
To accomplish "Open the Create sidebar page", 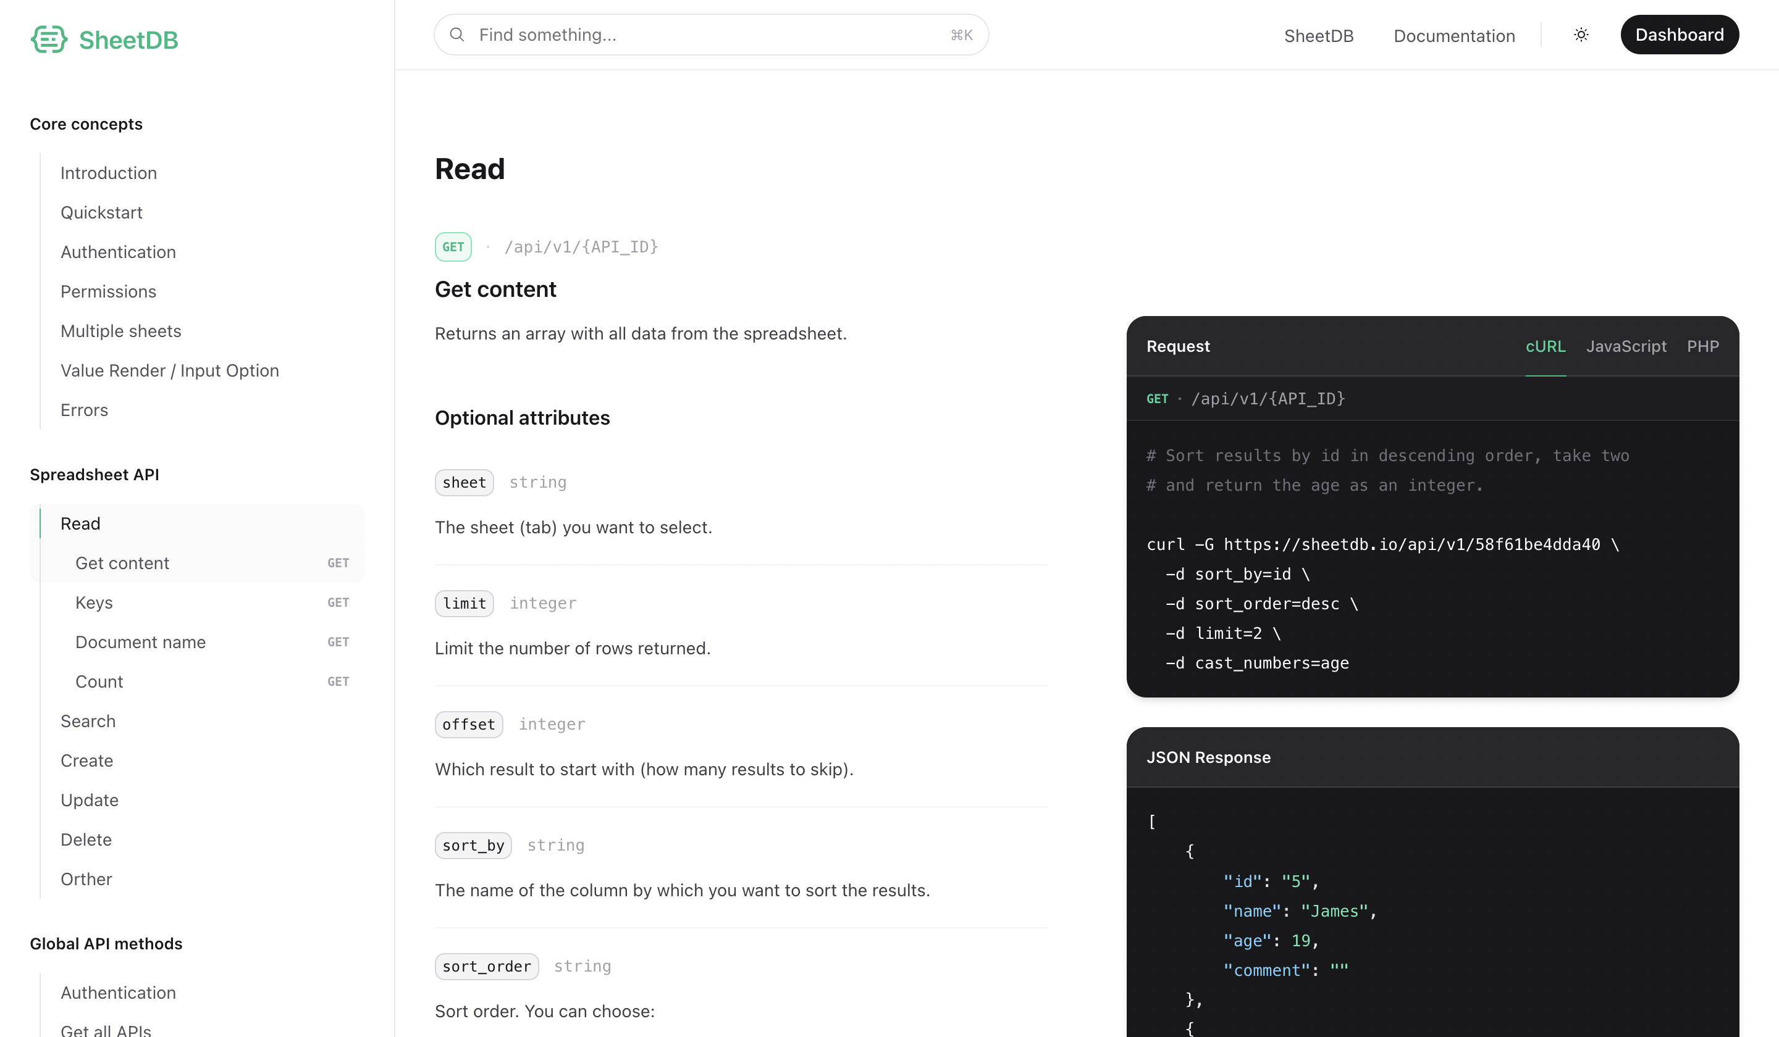I will tap(86, 760).
